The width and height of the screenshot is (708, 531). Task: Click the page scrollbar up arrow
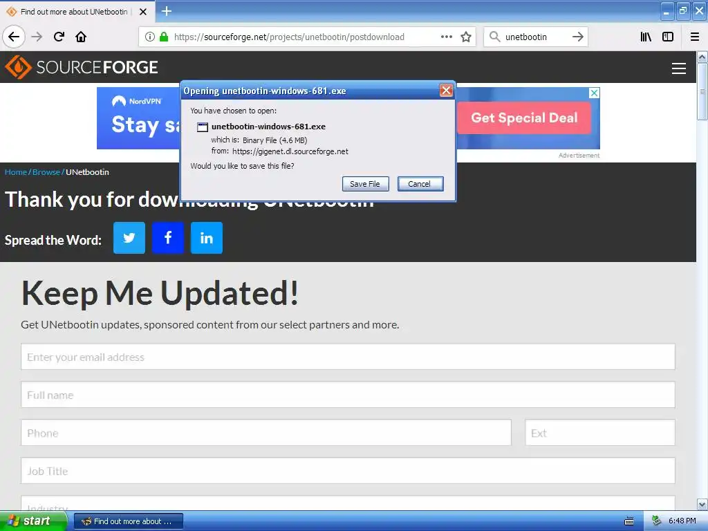[702, 57]
